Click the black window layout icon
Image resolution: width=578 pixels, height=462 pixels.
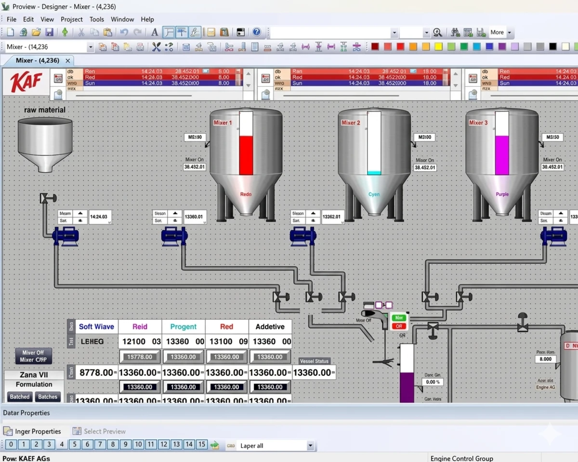241,32
